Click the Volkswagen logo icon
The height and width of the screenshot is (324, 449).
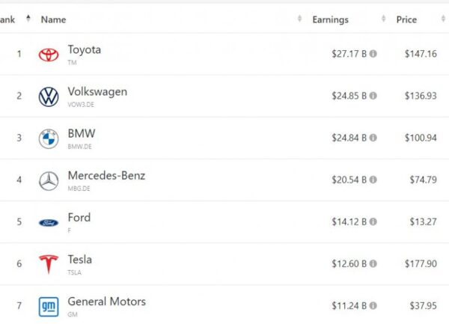[x=49, y=97]
